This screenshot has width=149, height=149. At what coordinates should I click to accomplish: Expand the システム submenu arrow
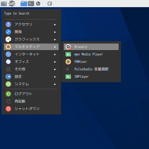pos(55,84)
